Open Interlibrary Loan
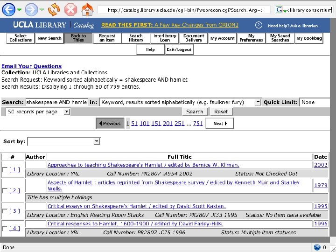The height and width of the screenshot is (252, 336). pos(165,38)
